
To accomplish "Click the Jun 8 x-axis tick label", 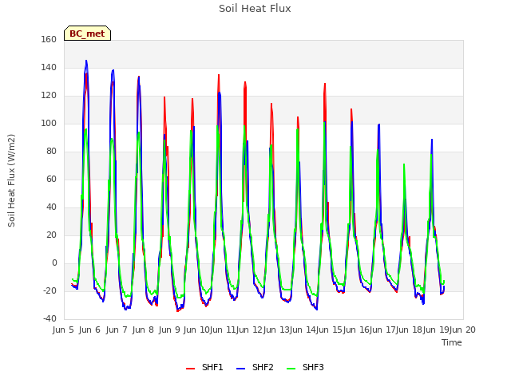I will click(143, 330).
